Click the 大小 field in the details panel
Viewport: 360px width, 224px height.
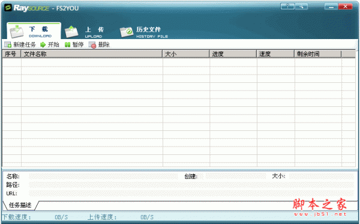pos(322,177)
